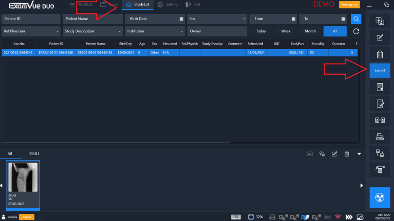Click the D connection status icon
Image resolution: width=394 pixels, height=221 pixels.
[316, 217]
